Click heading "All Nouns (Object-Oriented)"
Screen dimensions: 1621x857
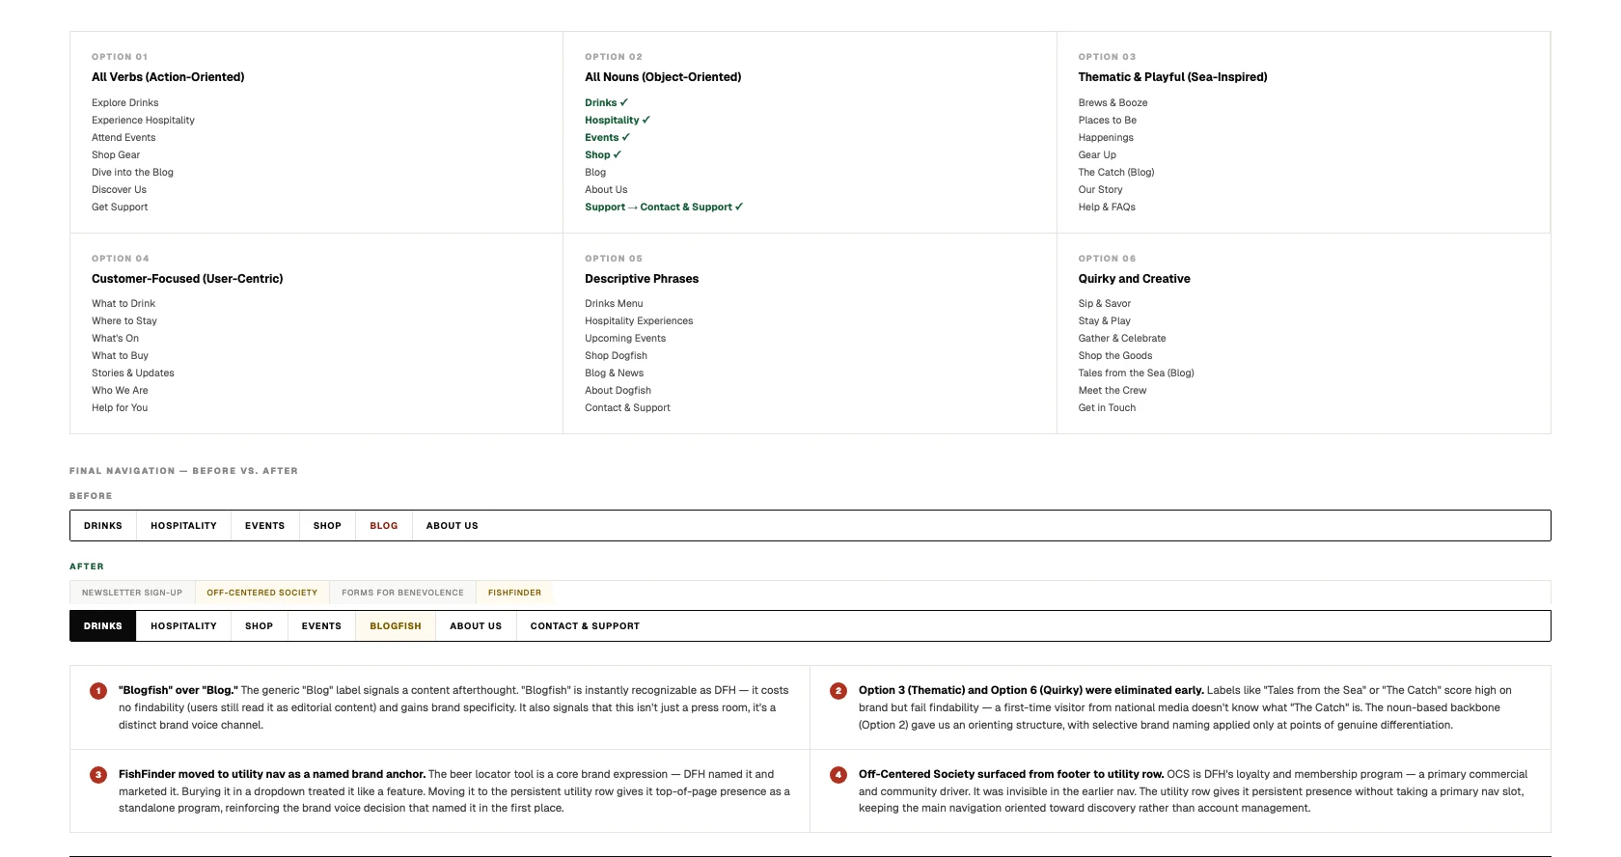663,77
